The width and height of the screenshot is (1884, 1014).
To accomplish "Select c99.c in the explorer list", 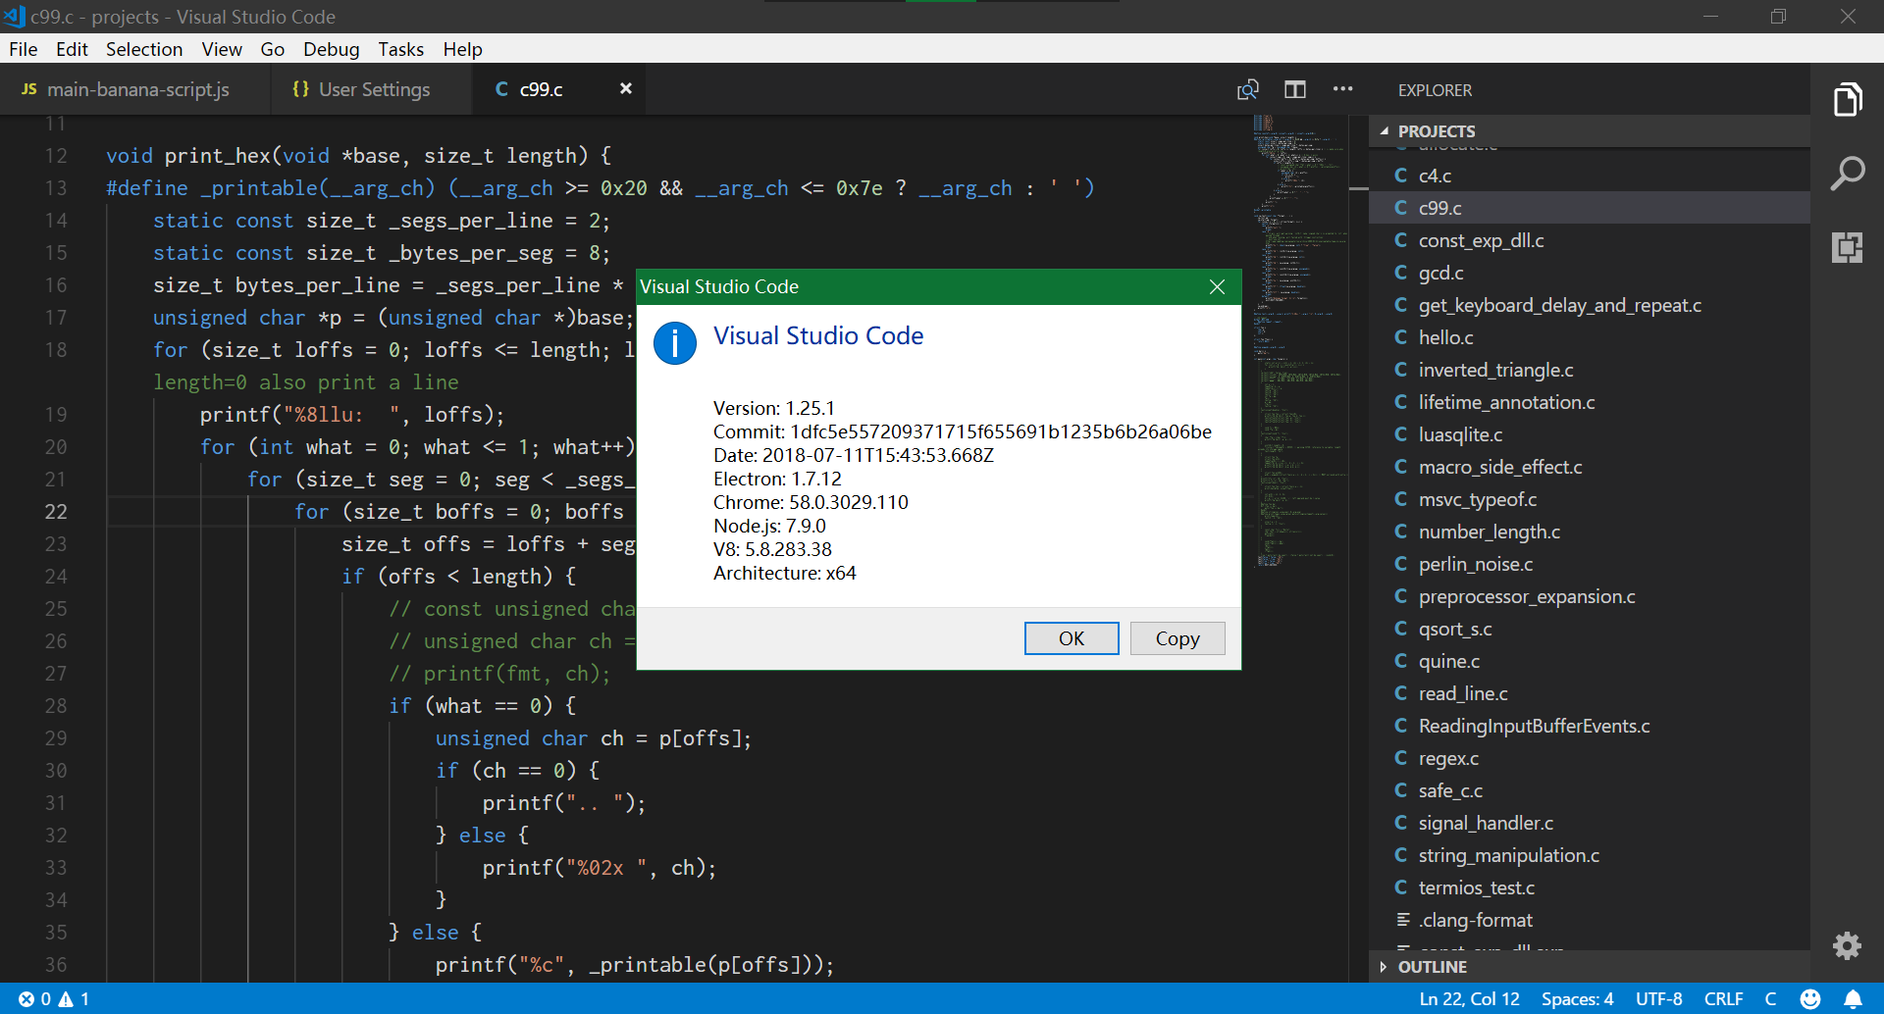I will click(1590, 208).
